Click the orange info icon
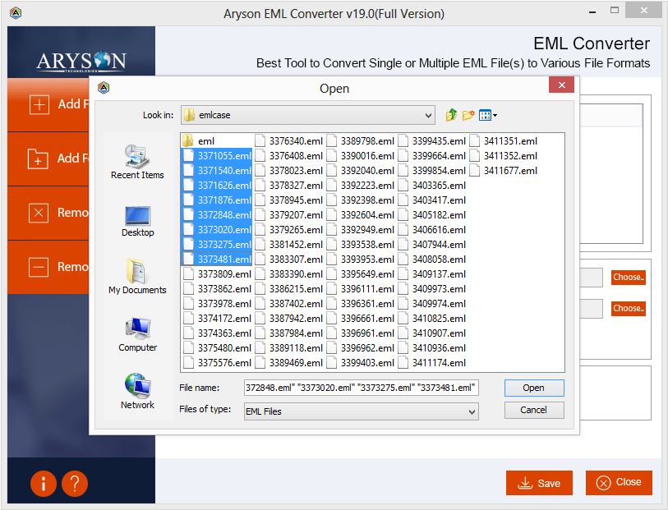Screen dimensions: 668x510 44,483
